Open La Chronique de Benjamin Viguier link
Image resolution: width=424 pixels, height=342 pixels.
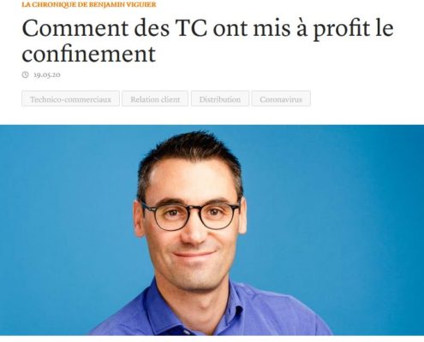pos(89,4)
